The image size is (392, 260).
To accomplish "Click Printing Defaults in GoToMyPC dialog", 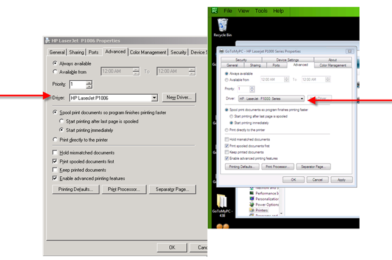I will click(x=242, y=166).
